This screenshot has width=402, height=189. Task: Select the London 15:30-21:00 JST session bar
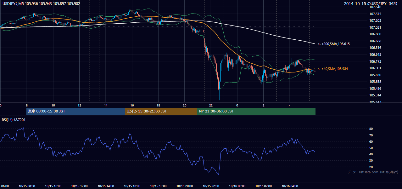(161, 111)
